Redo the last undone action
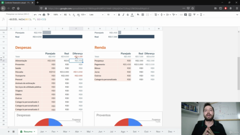 click(x=40, y=15)
